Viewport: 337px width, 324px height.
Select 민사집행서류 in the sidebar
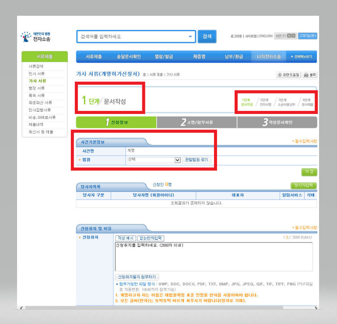click(x=39, y=110)
